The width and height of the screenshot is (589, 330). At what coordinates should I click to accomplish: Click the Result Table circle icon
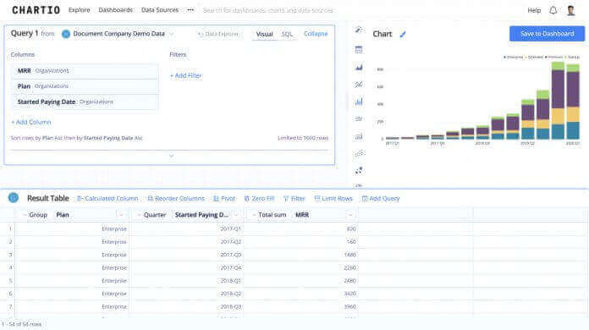tap(14, 197)
